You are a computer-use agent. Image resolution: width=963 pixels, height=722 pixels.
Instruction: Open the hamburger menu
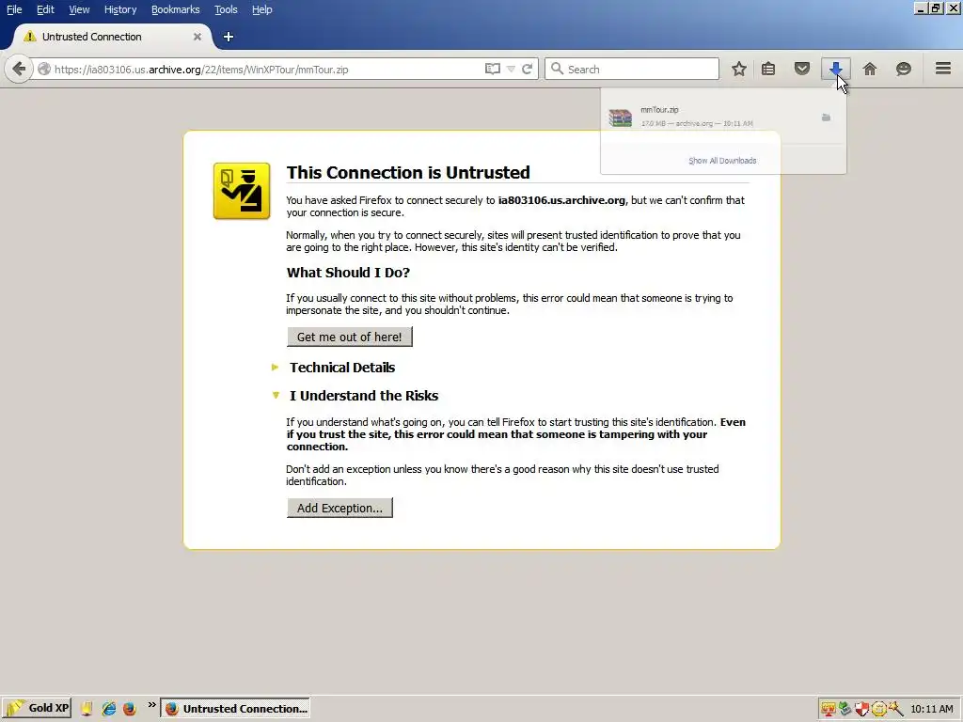943,68
